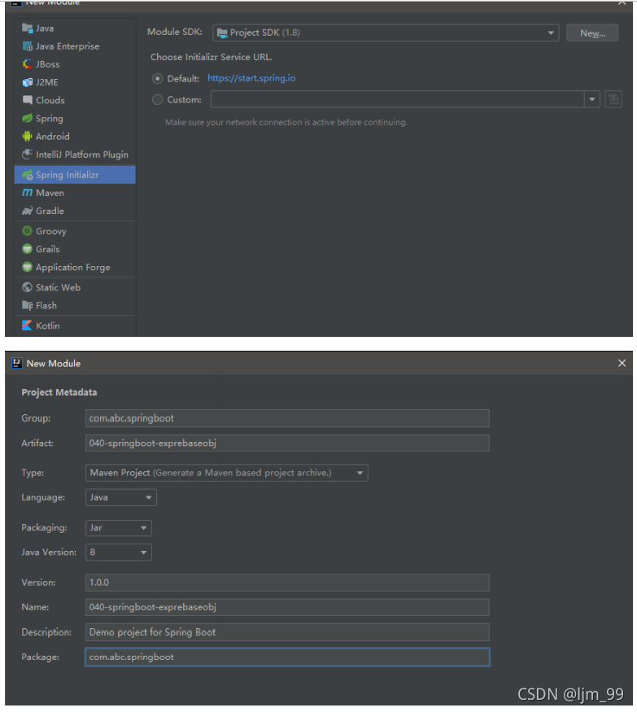Click the Custom URL input field

(397, 99)
